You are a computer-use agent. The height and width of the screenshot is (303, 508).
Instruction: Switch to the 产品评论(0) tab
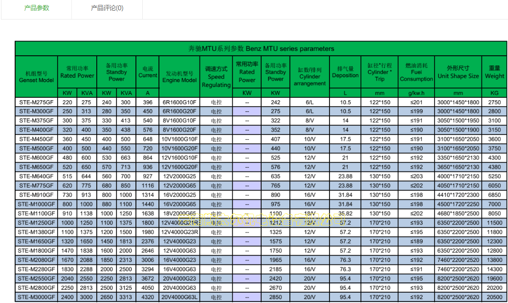point(107,8)
